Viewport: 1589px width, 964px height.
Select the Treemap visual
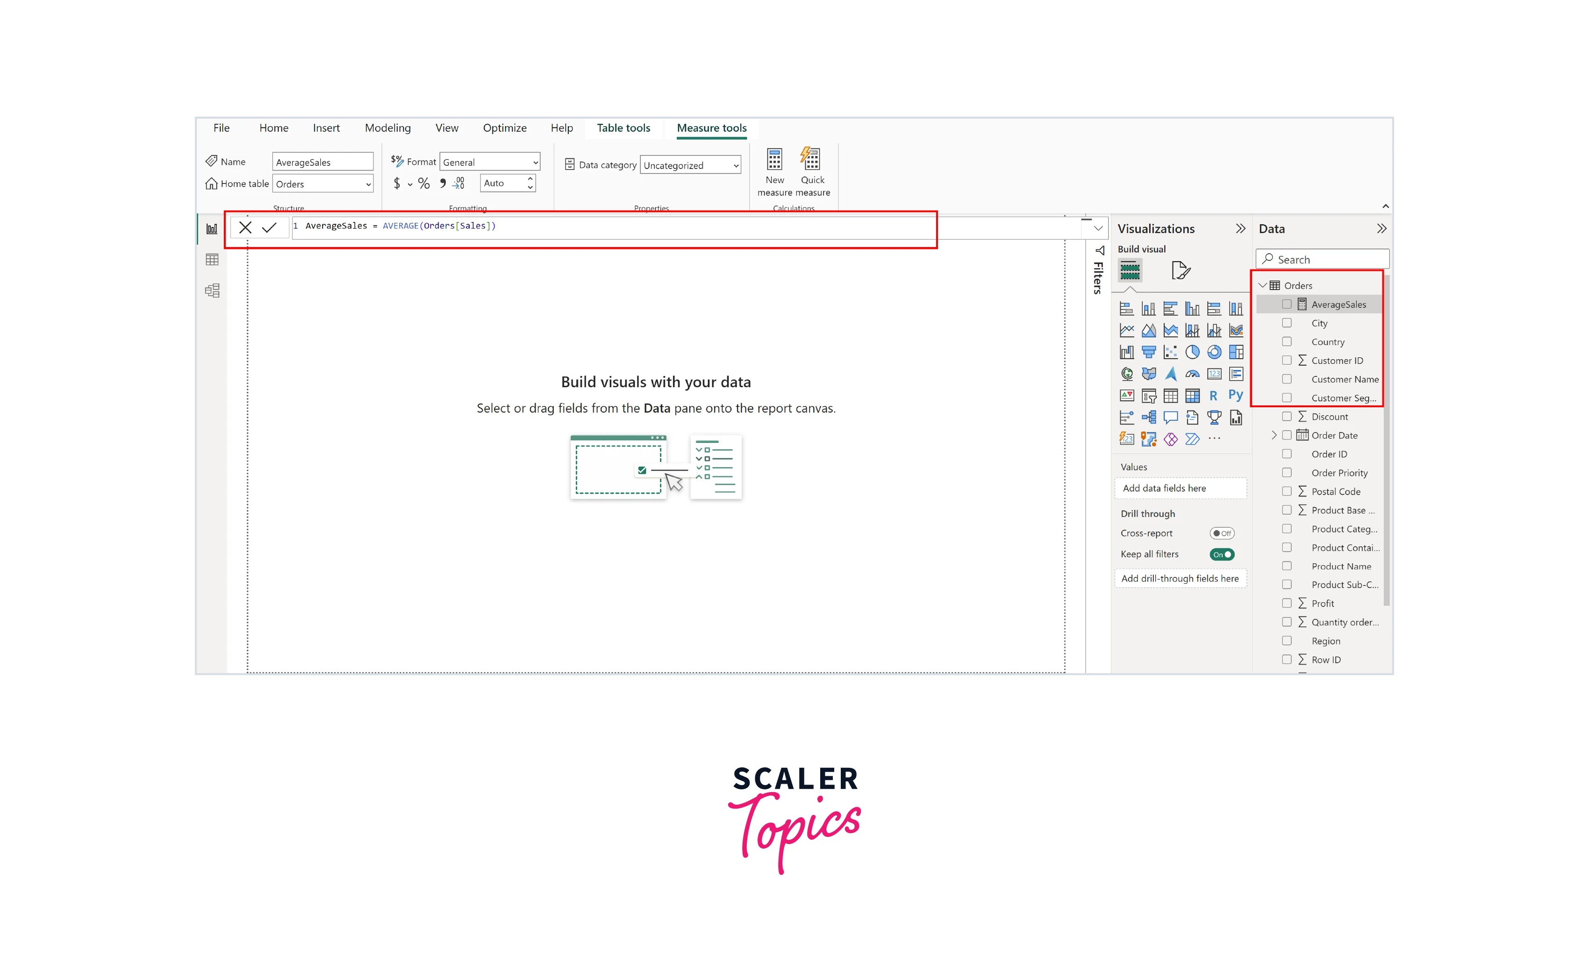point(1237,352)
